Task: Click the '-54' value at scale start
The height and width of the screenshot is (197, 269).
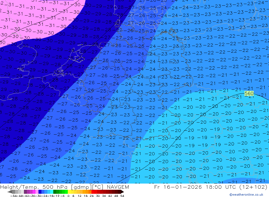Action: tap(13, 196)
